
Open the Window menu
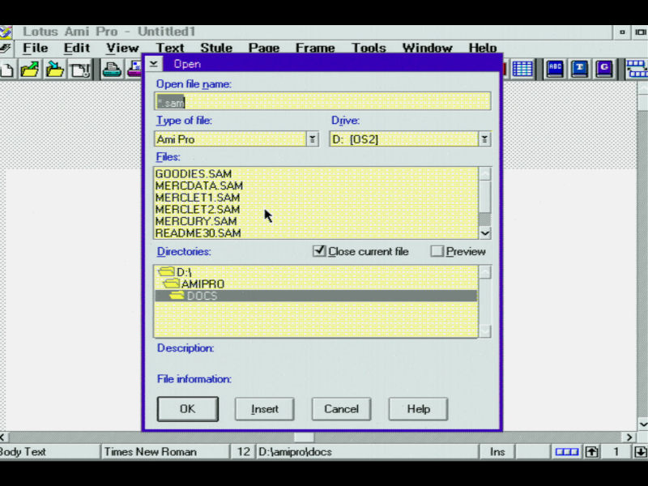(x=428, y=48)
